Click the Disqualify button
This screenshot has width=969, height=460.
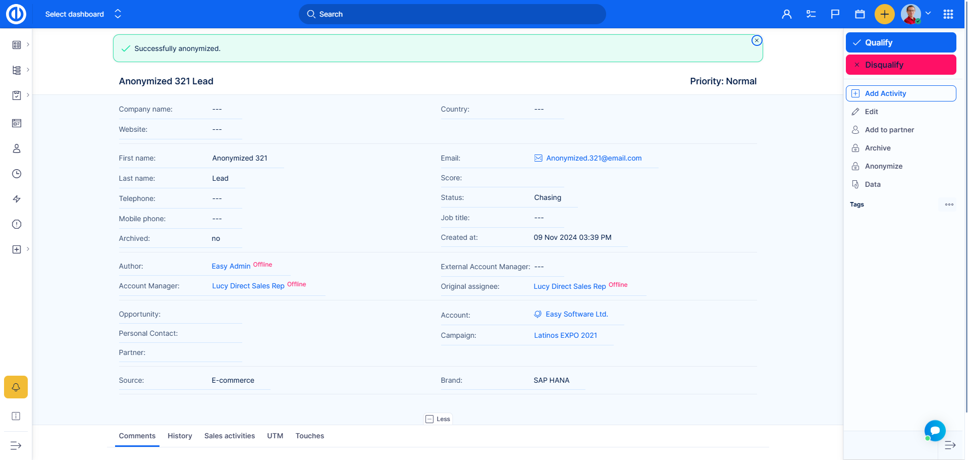tap(901, 65)
